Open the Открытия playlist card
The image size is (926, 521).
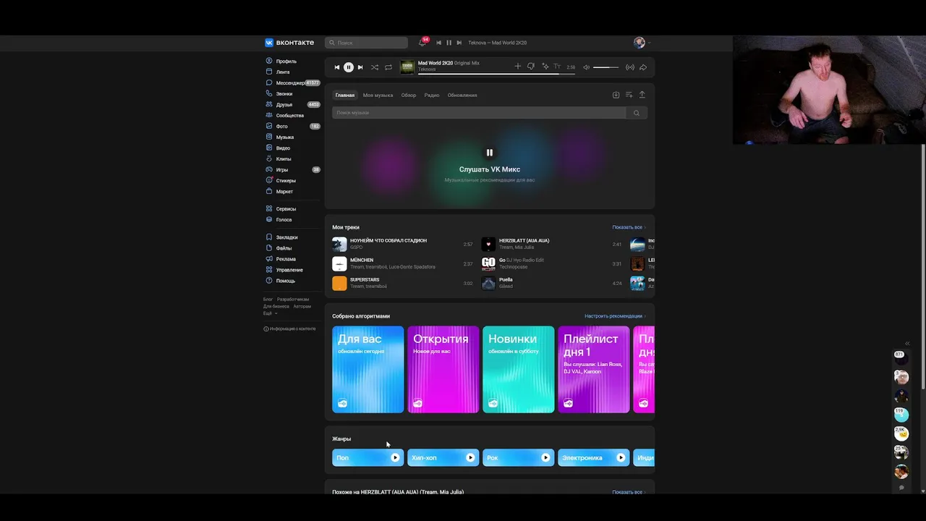(443, 370)
